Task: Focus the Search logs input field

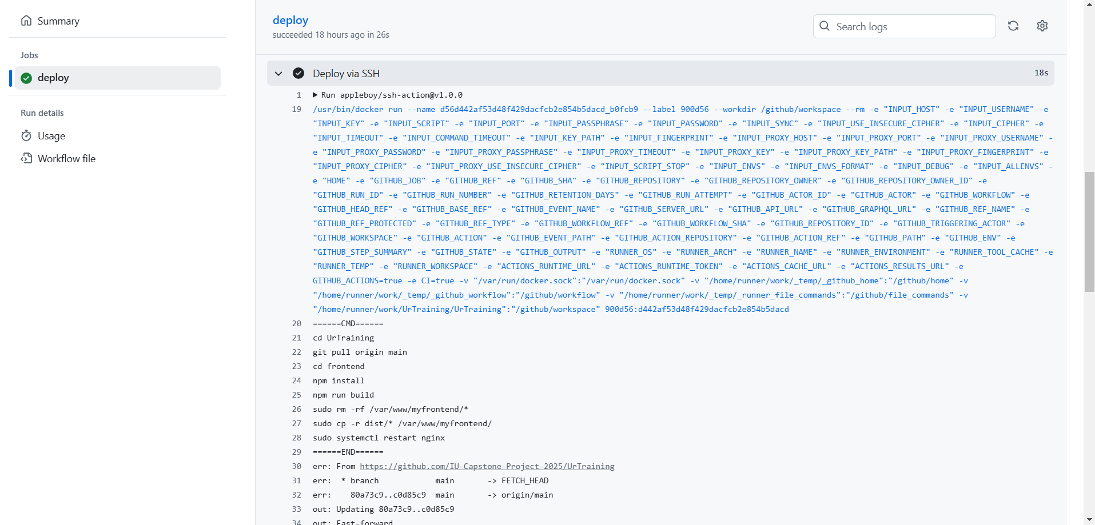Action: tap(905, 26)
